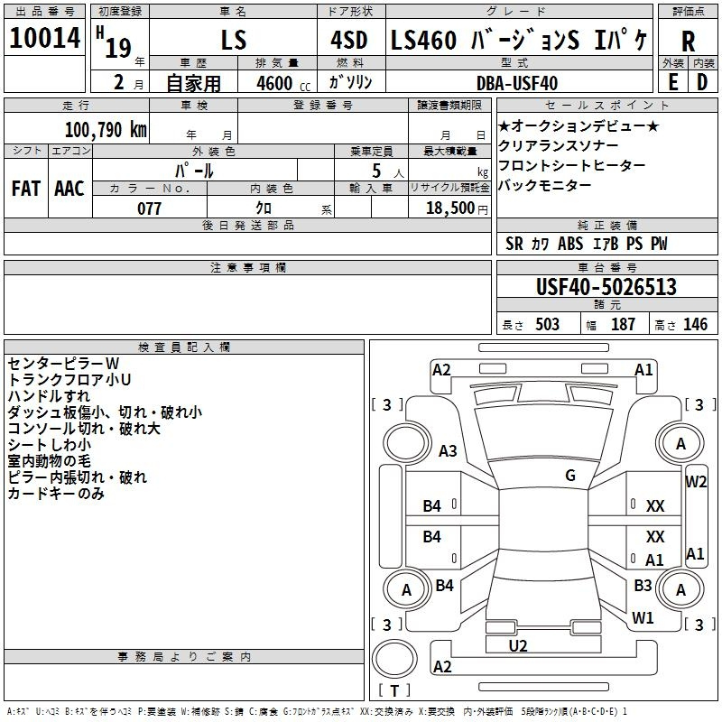Click the W2 marker on the car diagram
Image resolution: width=722 pixels, height=722 pixels.
click(696, 482)
